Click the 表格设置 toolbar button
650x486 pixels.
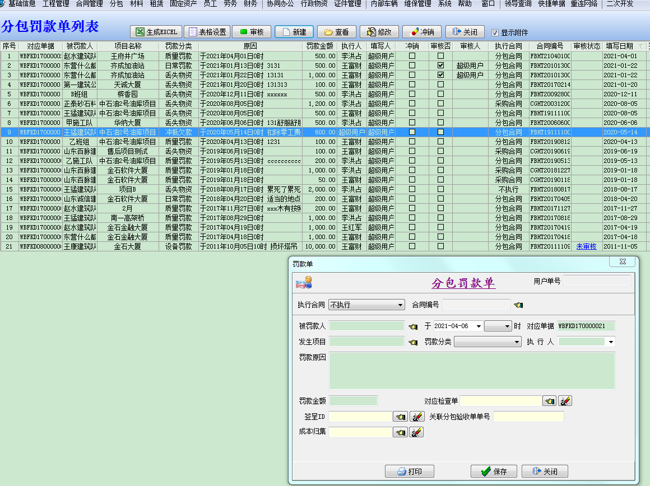(x=206, y=32)
